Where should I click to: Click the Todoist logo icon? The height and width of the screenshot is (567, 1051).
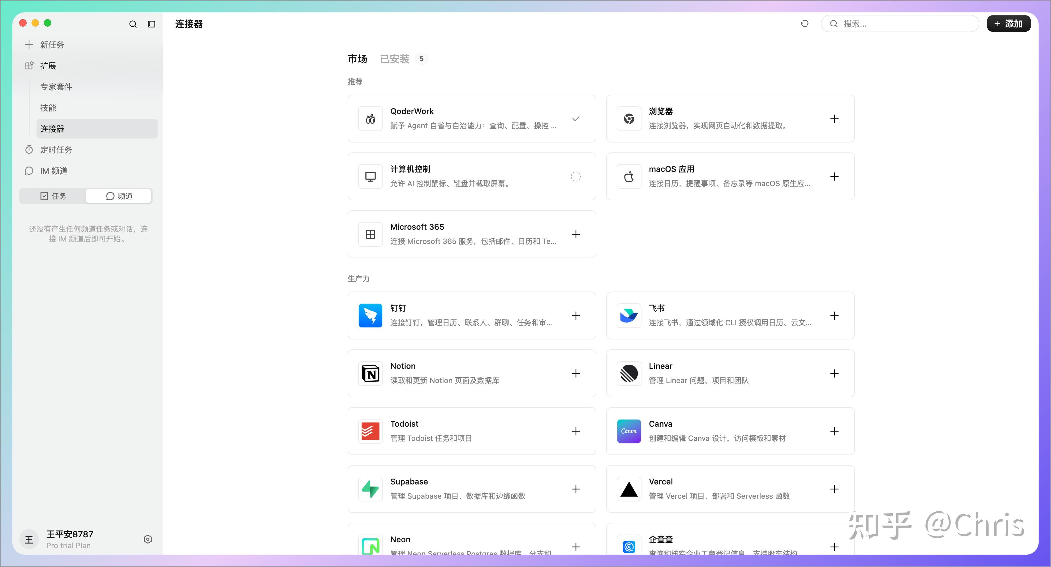click(x=371, y=431)
